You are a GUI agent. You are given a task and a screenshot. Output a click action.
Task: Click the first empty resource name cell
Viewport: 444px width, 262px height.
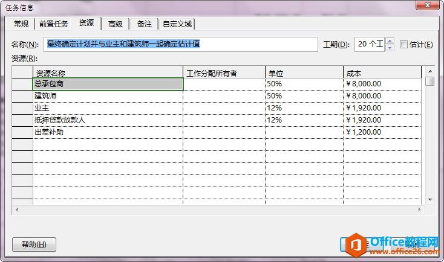point(108,144)
